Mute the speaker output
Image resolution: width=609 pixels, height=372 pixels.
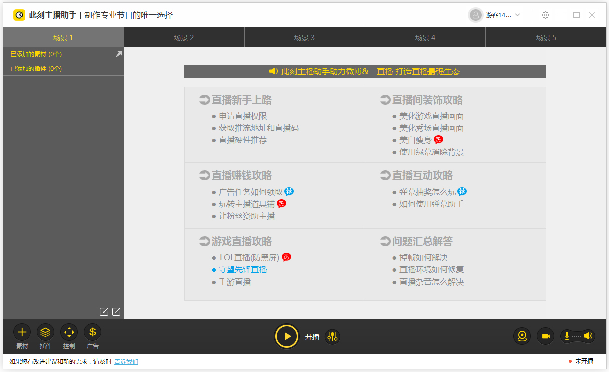click(x=589, y=336)
